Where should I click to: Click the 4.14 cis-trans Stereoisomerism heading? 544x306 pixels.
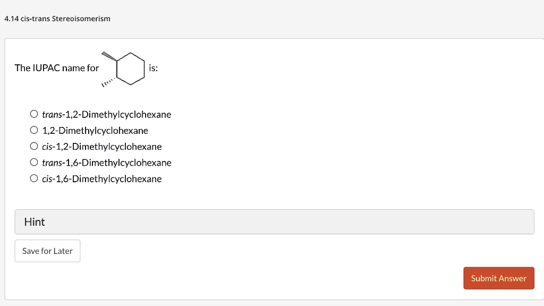click(x=57, y=18)
